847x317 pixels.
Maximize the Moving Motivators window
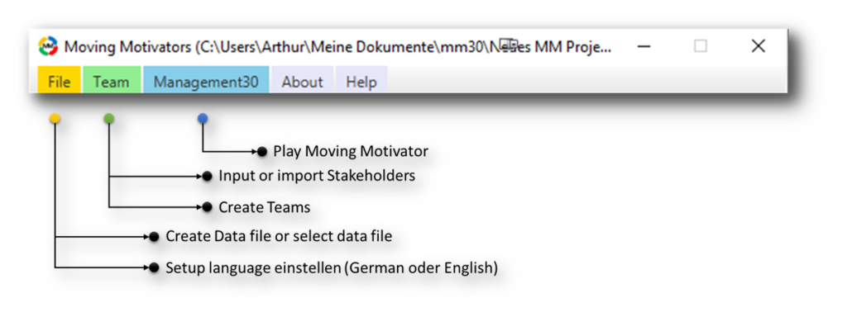(701, 47)
